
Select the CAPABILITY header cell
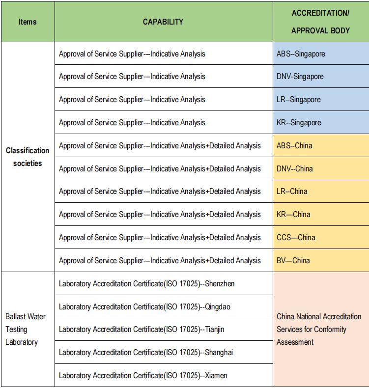point(164,22)
